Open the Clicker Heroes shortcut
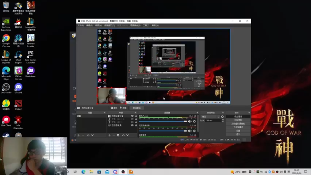This screenshot has width=311, height=175. pyautogui.click(x=18, y=73)
